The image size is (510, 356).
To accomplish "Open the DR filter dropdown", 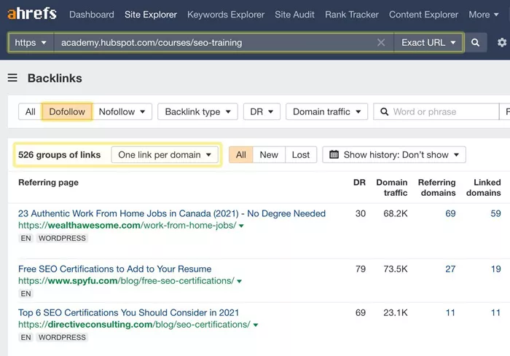I will point(262,112).
